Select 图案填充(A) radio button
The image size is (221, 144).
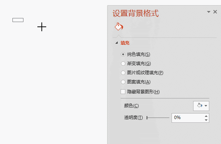click(123, 82)
